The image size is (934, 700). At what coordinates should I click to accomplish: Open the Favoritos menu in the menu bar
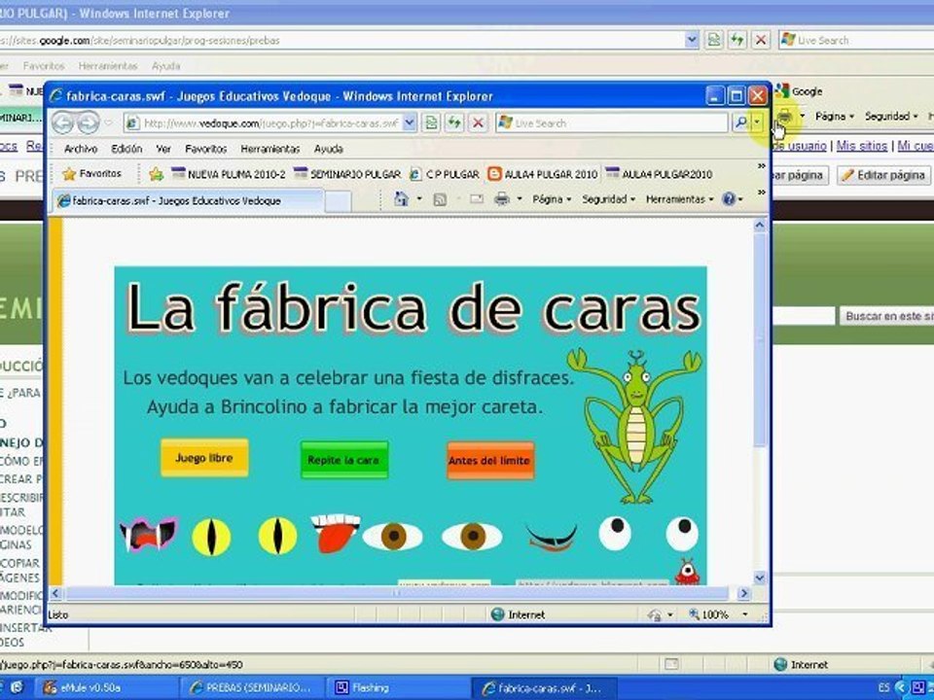pyautogui.click(x=205, y=149)
